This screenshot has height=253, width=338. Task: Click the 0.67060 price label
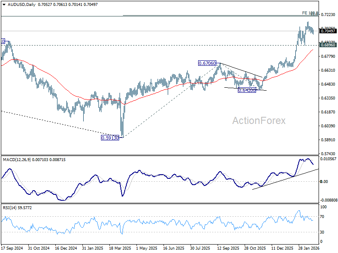point(207,63)
